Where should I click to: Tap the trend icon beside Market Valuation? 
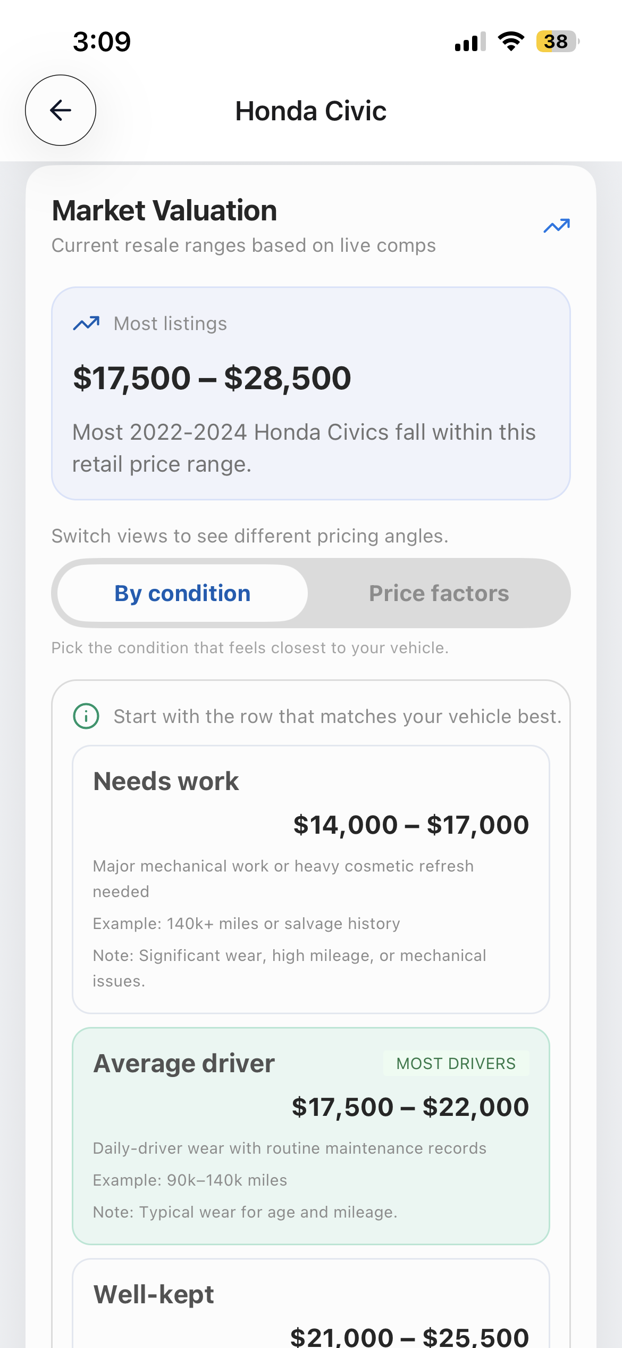tap(557, 226)
